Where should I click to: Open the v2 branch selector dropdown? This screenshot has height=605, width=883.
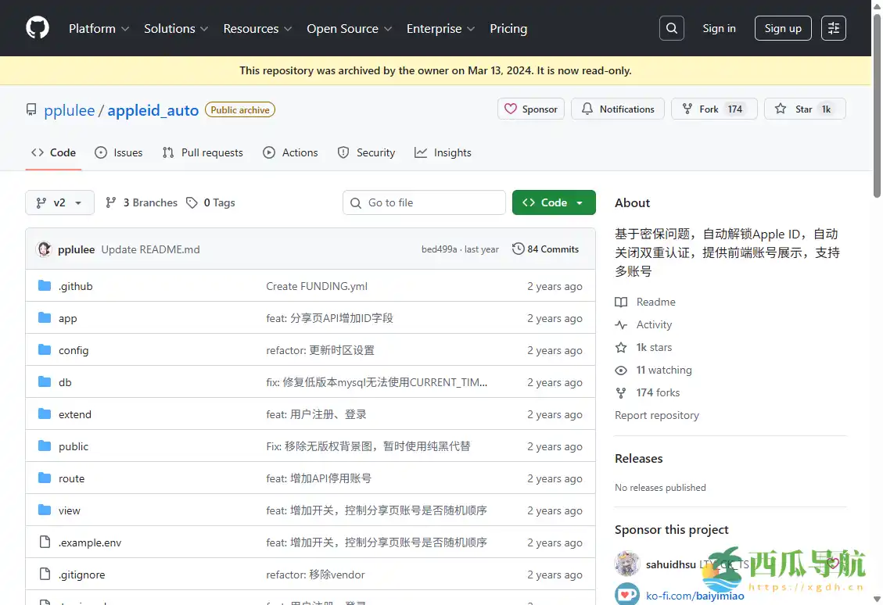59,202
